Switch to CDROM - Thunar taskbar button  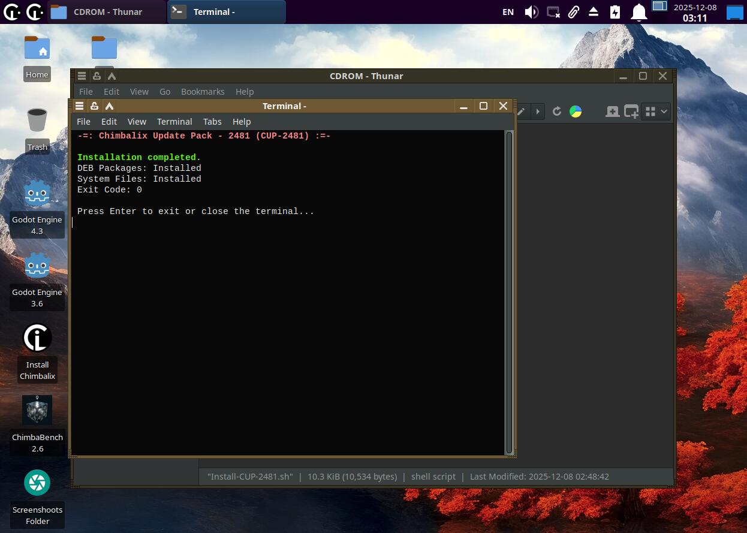[106, 12]
